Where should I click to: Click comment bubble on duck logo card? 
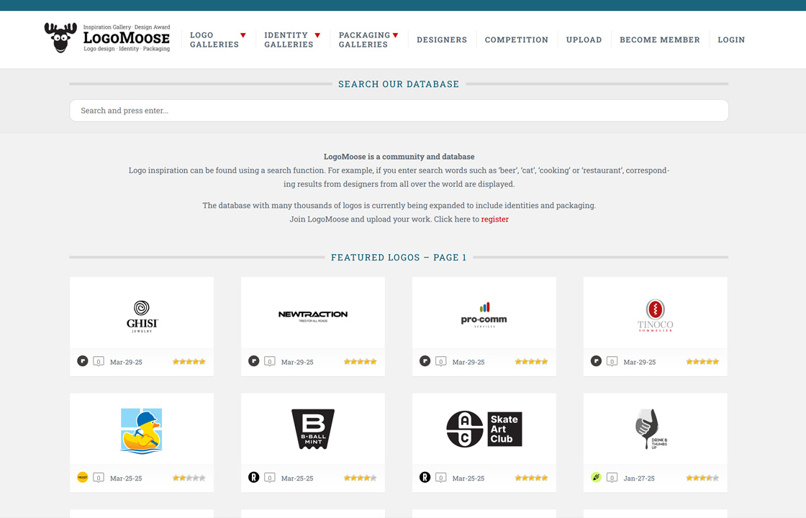pos(99,478)
